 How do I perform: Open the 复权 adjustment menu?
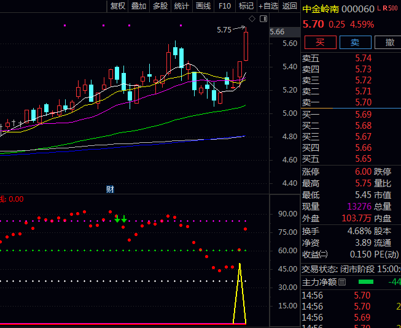[117, 6]
